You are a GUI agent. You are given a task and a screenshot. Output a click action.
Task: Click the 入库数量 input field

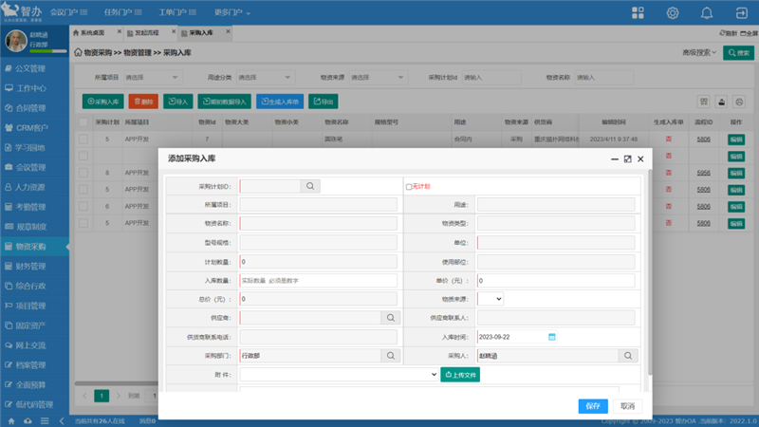(x=318, y=281)
